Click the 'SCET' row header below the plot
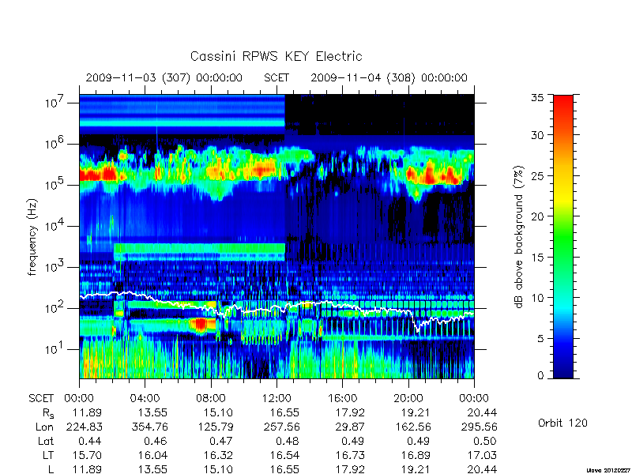This screenshot has width=632, height=474. point(41,399)
